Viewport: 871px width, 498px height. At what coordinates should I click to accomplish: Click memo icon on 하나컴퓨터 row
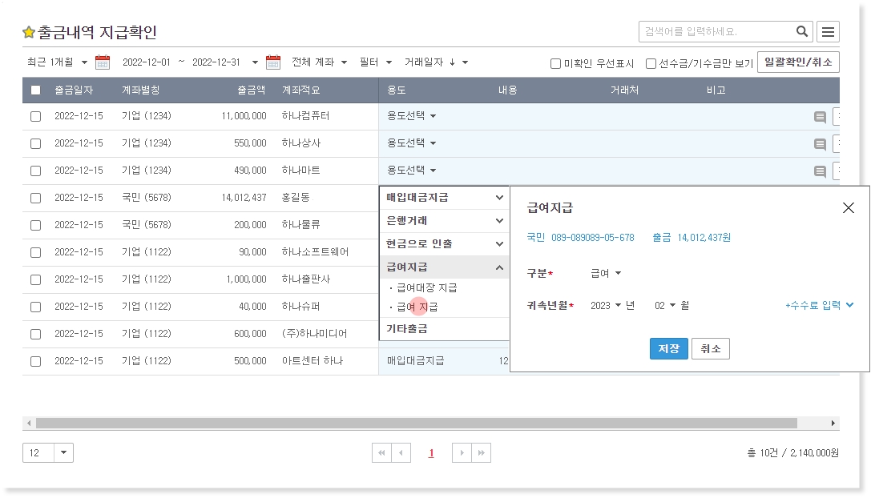[820, 117]
